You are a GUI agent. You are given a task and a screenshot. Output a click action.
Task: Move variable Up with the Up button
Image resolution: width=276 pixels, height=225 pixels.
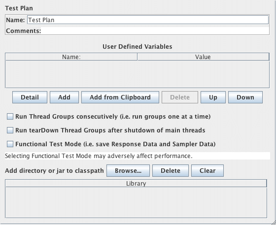[213, 97]
